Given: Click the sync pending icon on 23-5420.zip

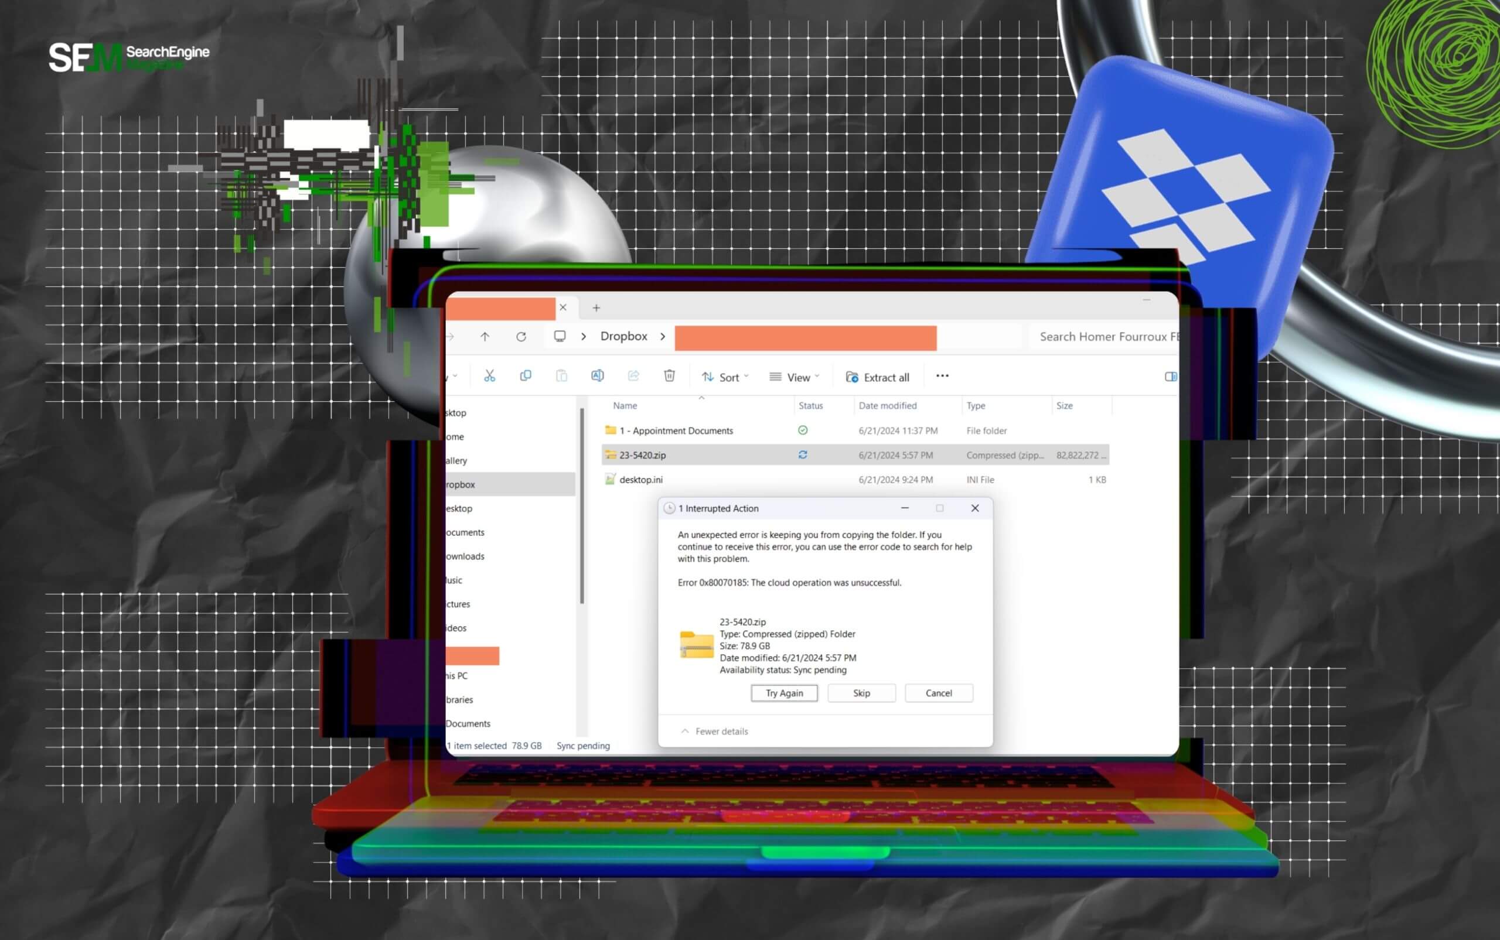Looking at the screenshot, I should pos(802,454).
